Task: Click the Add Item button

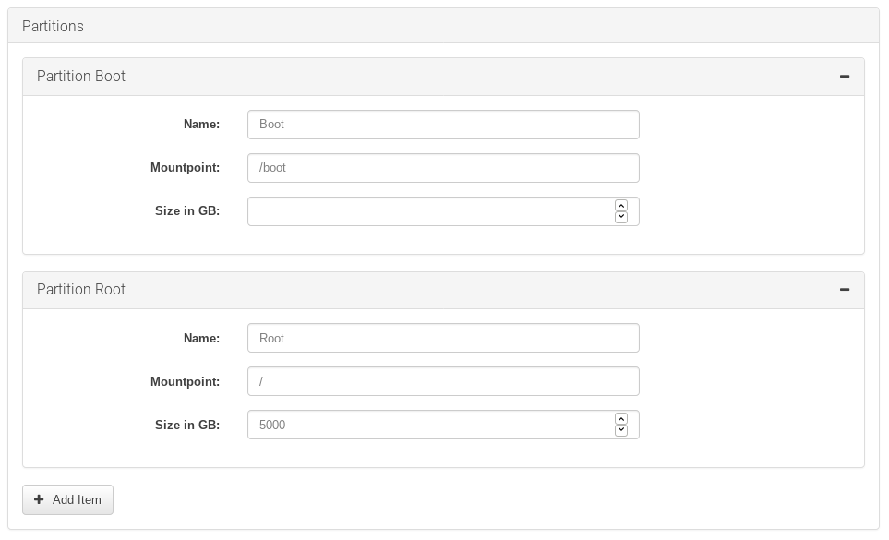Action: pyautogui.click(x=67, y=499)
